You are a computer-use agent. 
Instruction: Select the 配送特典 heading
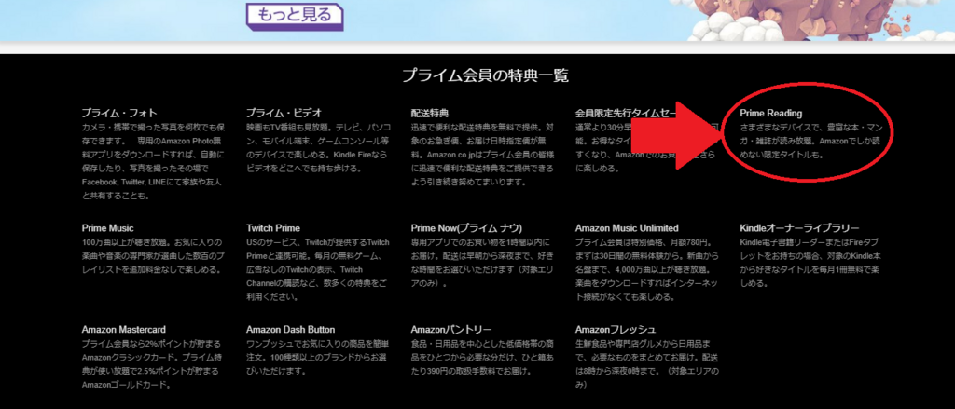pyautogui.click(x=430, y=114)
